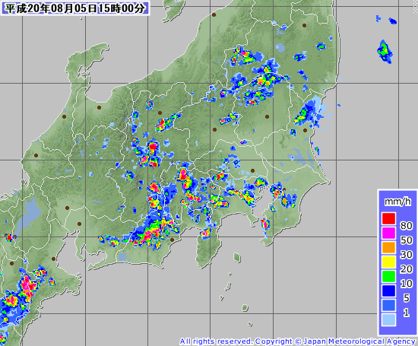Click the legend value 10
The width and height of the screenshot is (418, 346).
[x=406, y=284]
